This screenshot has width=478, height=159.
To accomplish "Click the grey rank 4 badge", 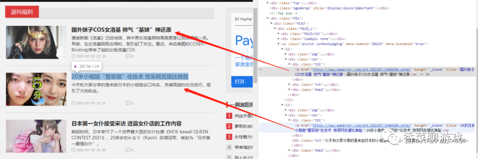I will 229,148.
